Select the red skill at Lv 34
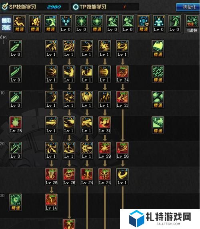Screen dimensions: 200x229 pyautogui.click(x=122, y=74)
